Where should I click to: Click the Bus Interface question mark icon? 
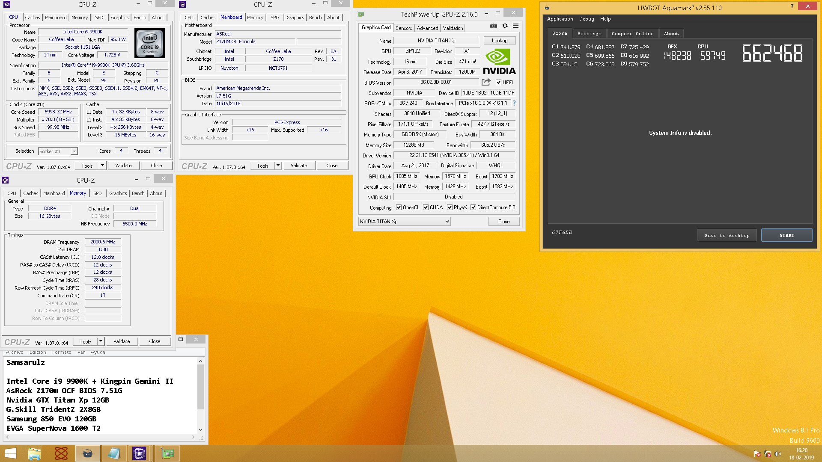[514, 103]
